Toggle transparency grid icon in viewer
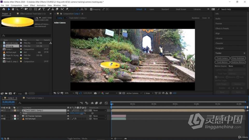Screen dimensions: 249x140 click(x=124, y=93)
